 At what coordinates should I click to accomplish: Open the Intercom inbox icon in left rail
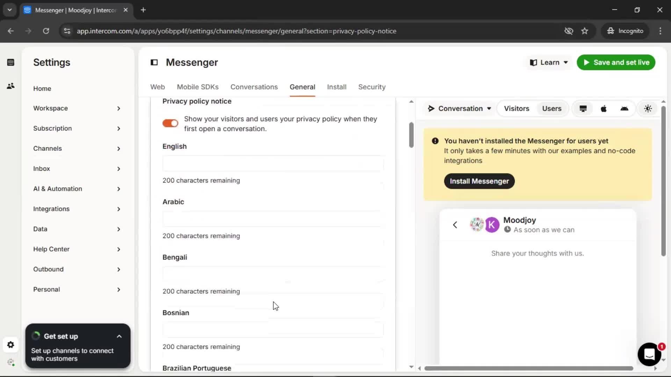10,62
